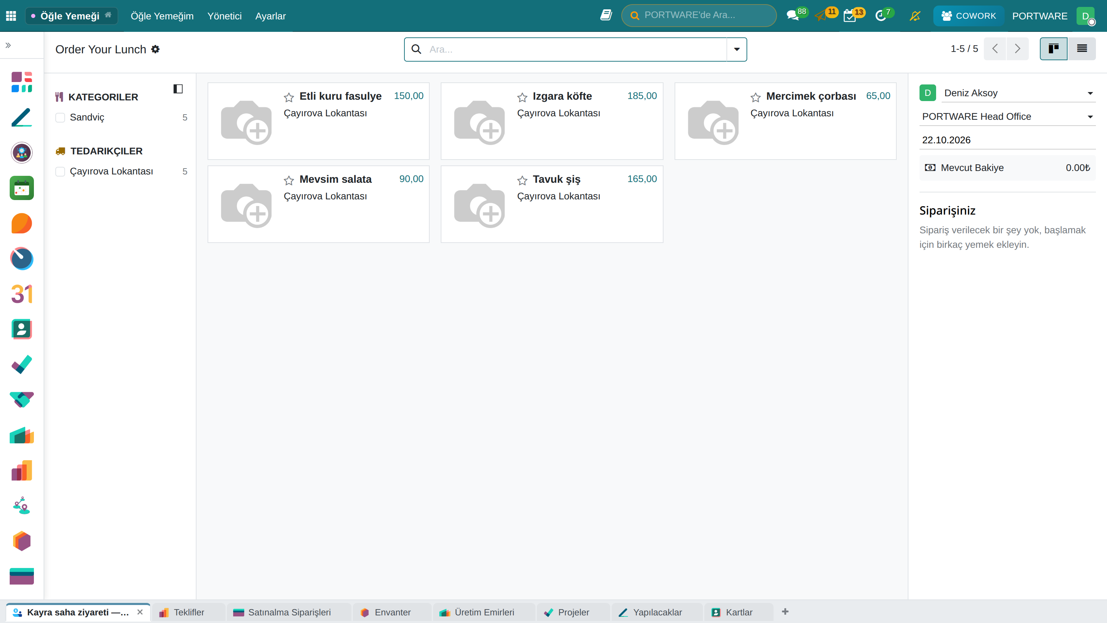Open the apps grid menu
The height and width of the screenshot is (623, 1107).
(x=11, y=16)
